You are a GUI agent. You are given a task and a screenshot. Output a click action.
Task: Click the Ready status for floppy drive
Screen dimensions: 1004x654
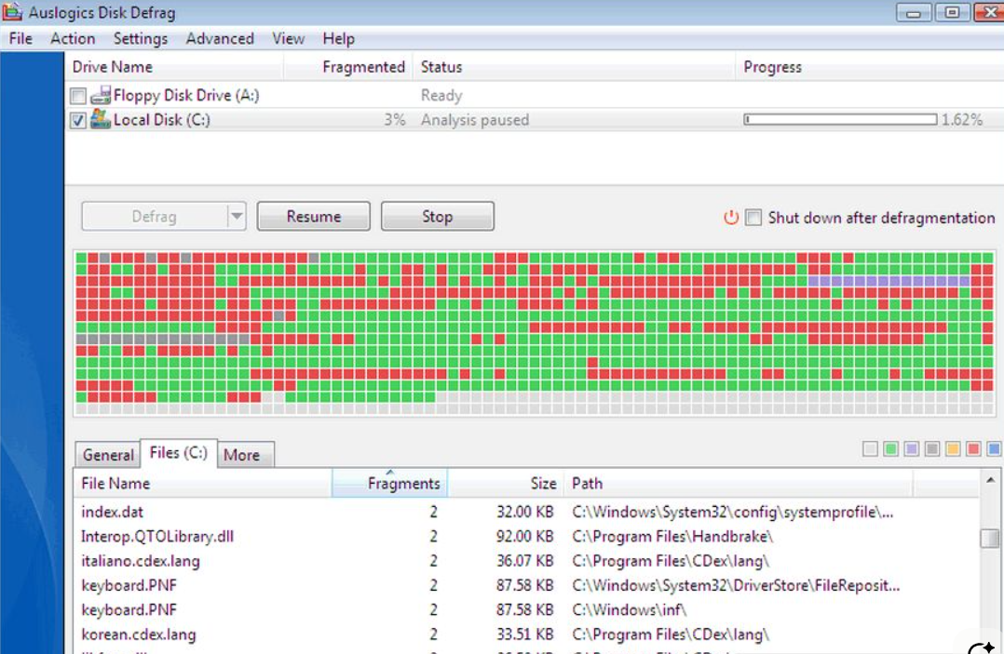pyautogui.click(x=441, y=95)
